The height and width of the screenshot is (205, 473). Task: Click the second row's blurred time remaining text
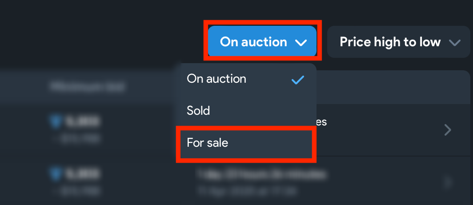tap(261, 175)
